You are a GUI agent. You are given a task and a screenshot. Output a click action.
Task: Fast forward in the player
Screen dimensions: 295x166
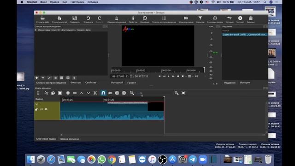pyautogui.click(x=173, y=76)
